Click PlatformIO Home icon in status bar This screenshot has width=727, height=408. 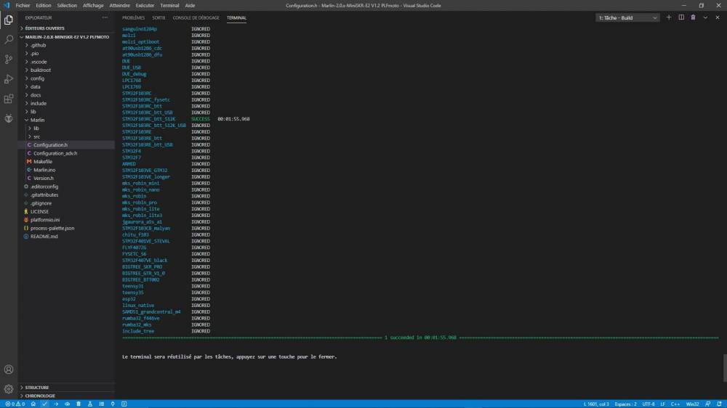[33, 404]
